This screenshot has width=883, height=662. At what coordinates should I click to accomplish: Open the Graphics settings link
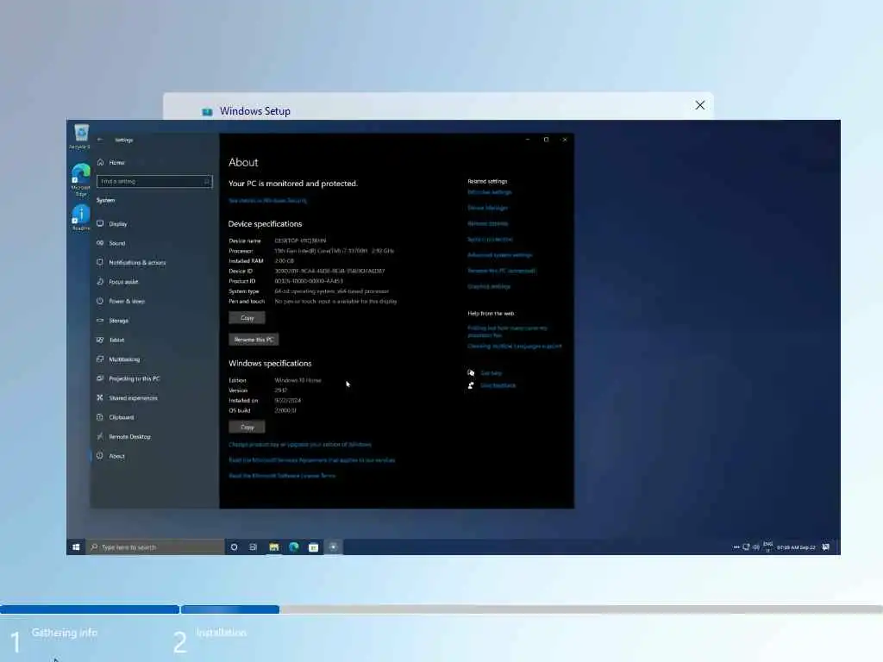[x=489, y=286]
